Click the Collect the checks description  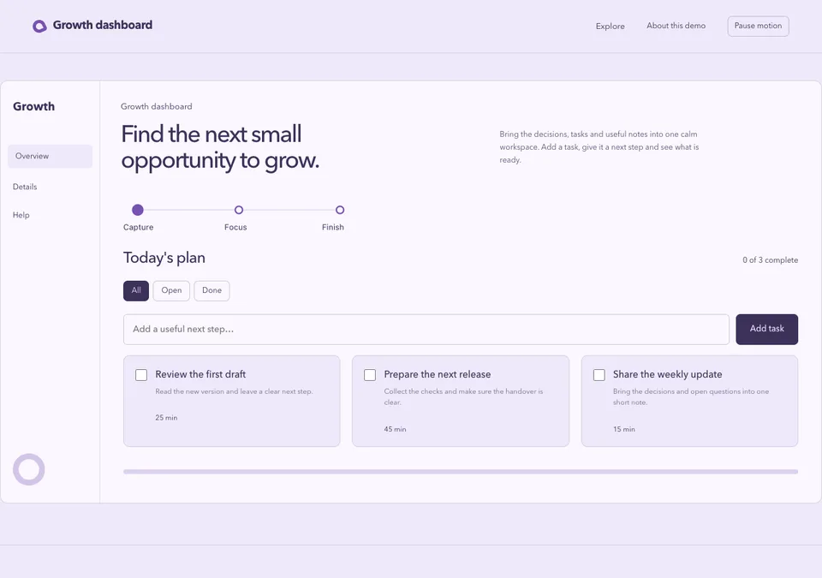point(463,396)
